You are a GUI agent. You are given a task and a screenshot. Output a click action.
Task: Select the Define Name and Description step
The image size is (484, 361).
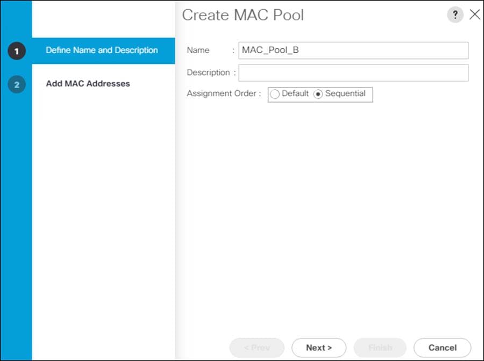coord(102,50)
